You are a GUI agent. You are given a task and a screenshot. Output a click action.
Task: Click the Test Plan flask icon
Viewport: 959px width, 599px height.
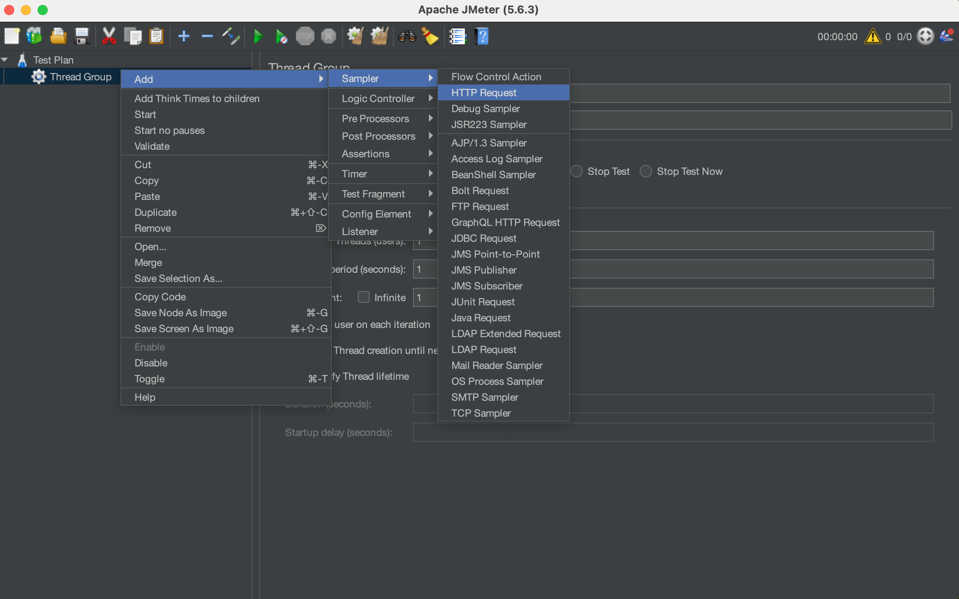pyautogui.click(x=22, y=60)
